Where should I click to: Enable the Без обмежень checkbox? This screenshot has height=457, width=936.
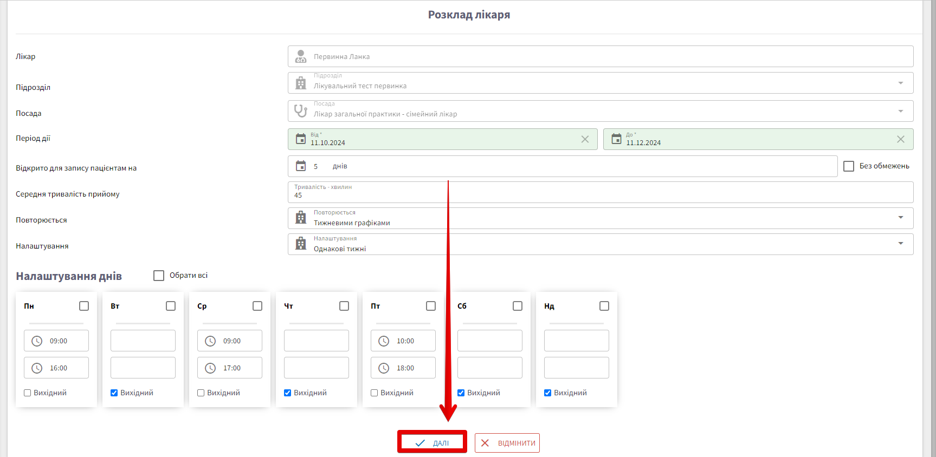click(849, 166)
